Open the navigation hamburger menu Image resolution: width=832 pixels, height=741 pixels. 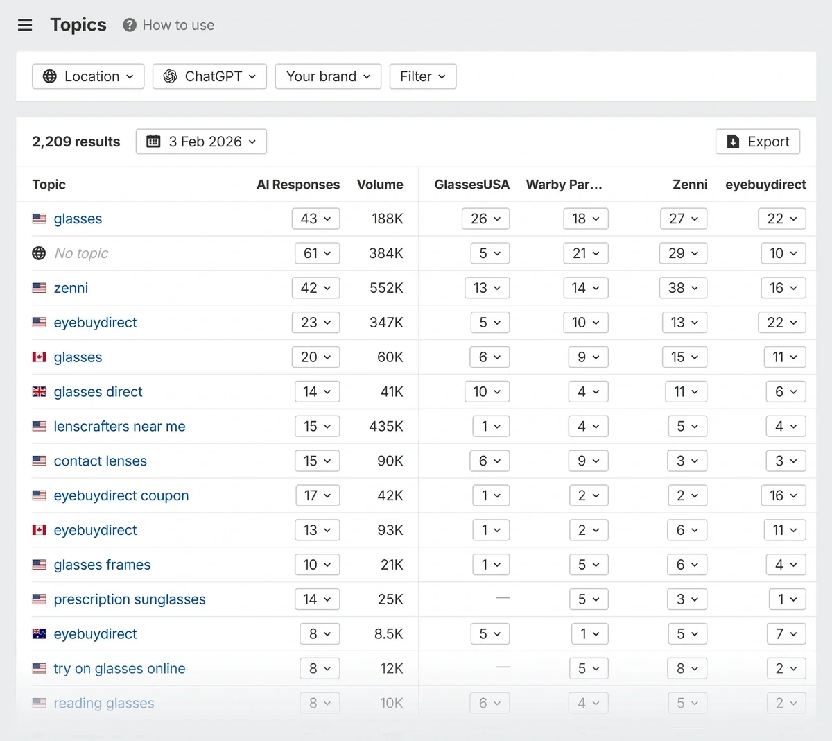point(25,25)
